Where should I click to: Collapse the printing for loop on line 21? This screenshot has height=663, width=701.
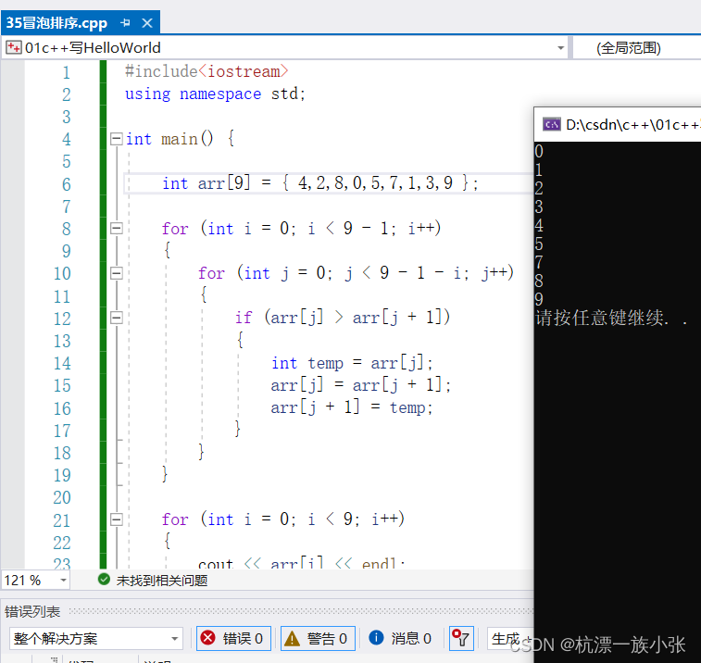117,519
